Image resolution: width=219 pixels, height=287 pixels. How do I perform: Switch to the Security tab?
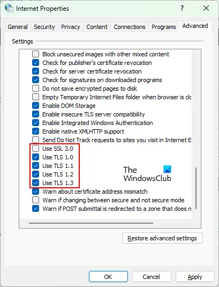[44, 27]
